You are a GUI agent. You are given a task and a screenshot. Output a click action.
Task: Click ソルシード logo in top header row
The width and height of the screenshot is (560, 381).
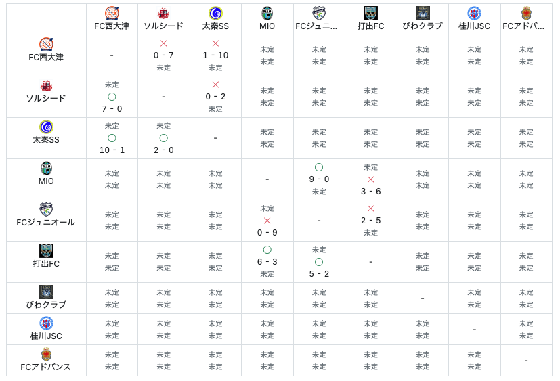click(x=163, y=13)
